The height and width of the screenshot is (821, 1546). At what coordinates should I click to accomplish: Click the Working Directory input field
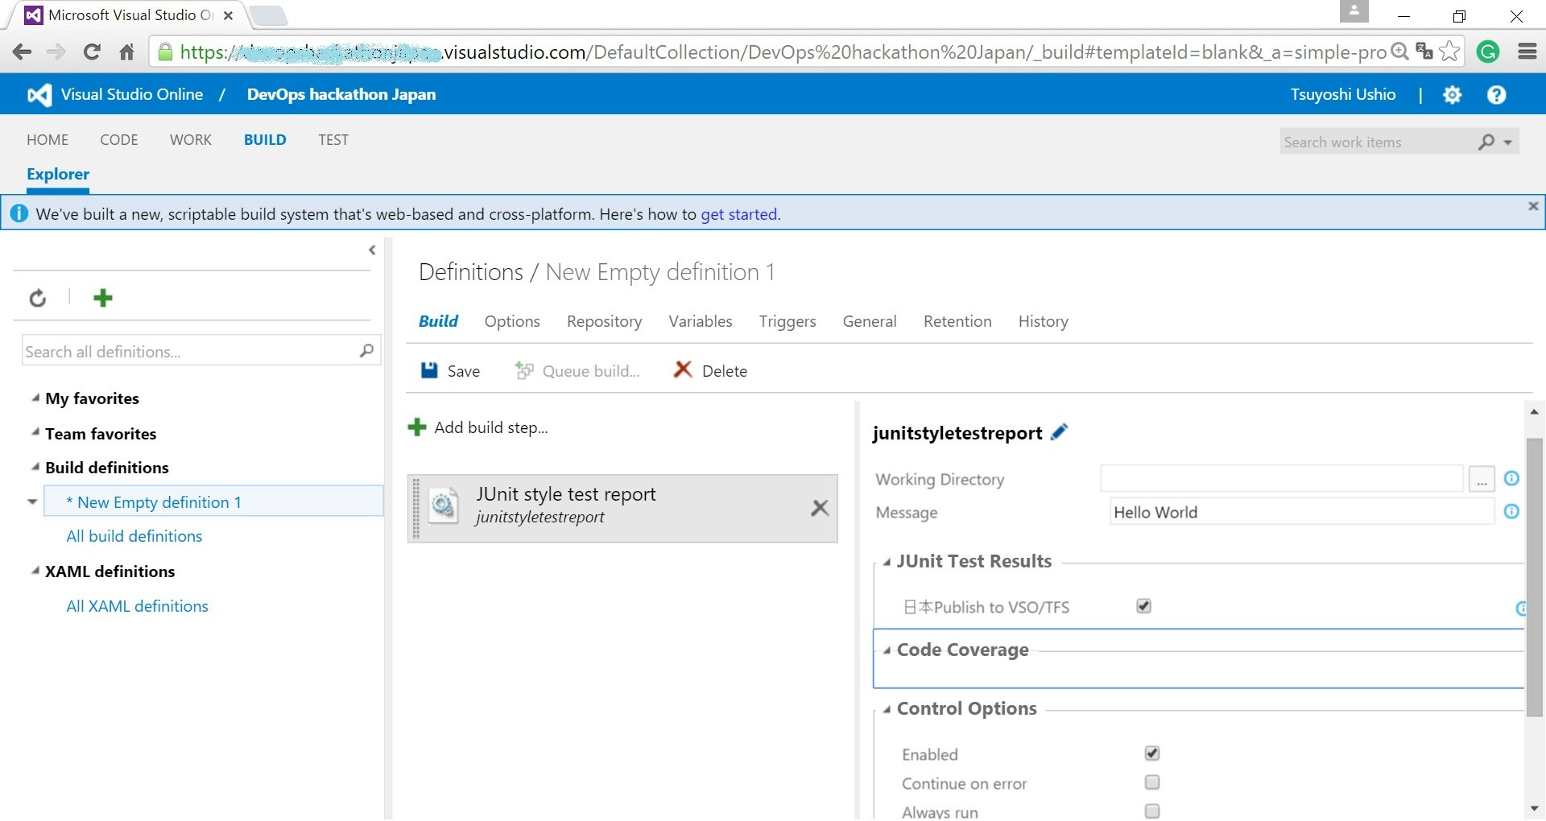(1282, 478)
